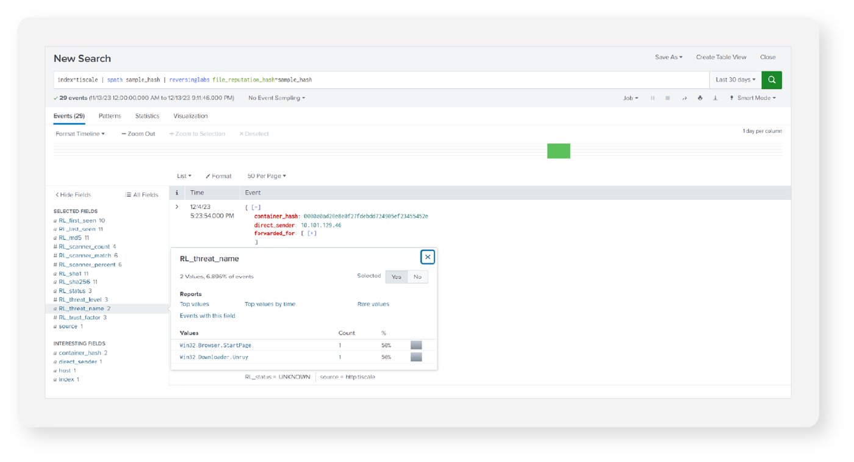Switch to Visualization tab
854x462 pixels.
tap(190, 116)
